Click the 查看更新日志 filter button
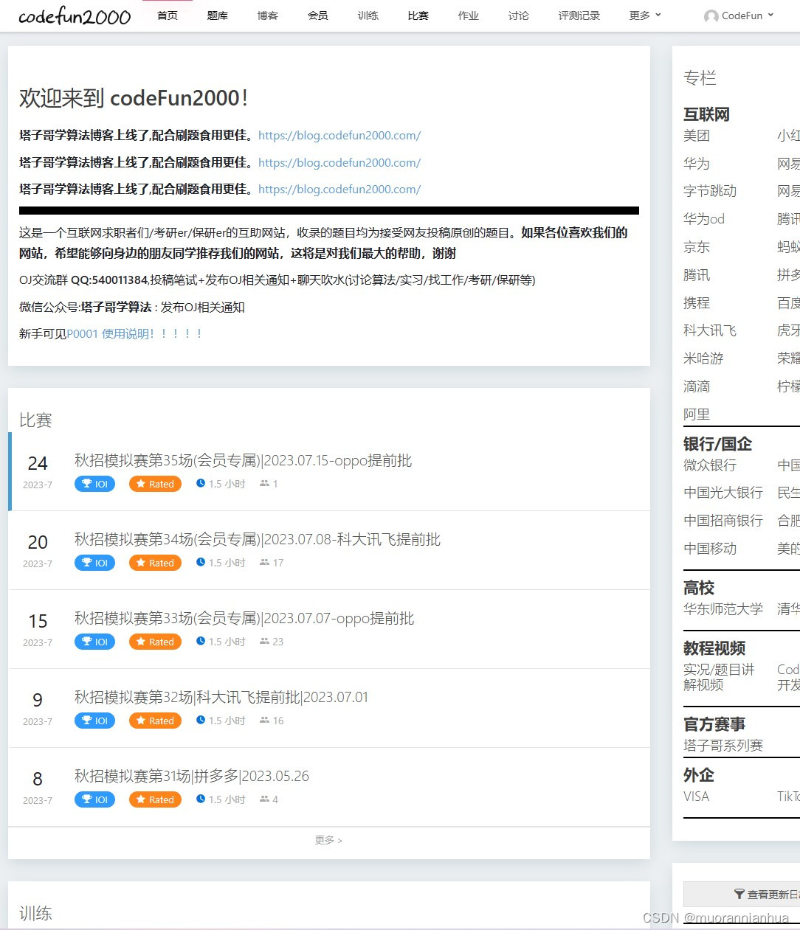Viewport: 800px width, 930px height. [x=742, y=895]
